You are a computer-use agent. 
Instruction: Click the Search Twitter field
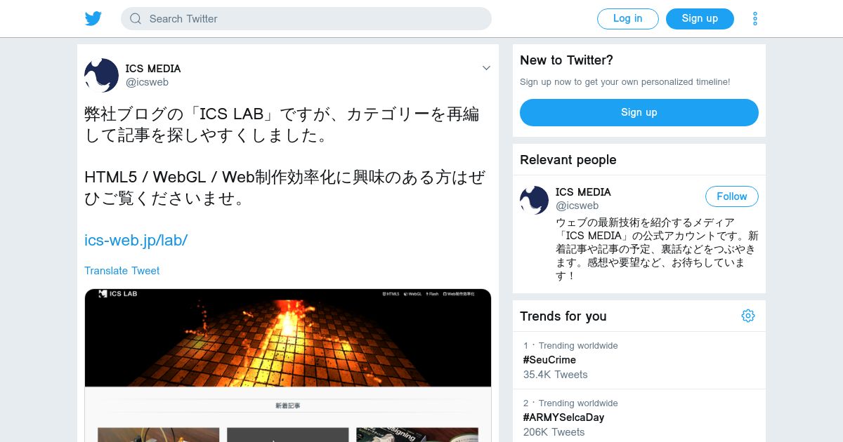pyautogui.click(x=306, y=19)
